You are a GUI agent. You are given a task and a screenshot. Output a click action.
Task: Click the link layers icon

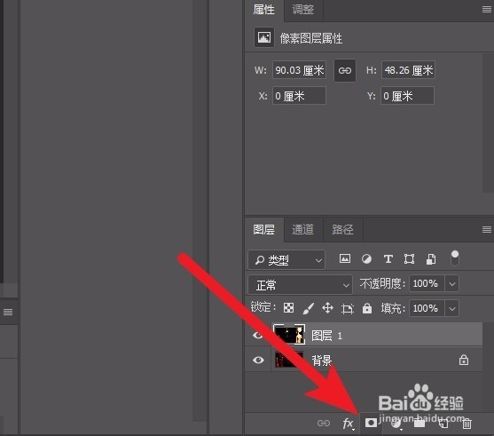click(x=324, y=423)
